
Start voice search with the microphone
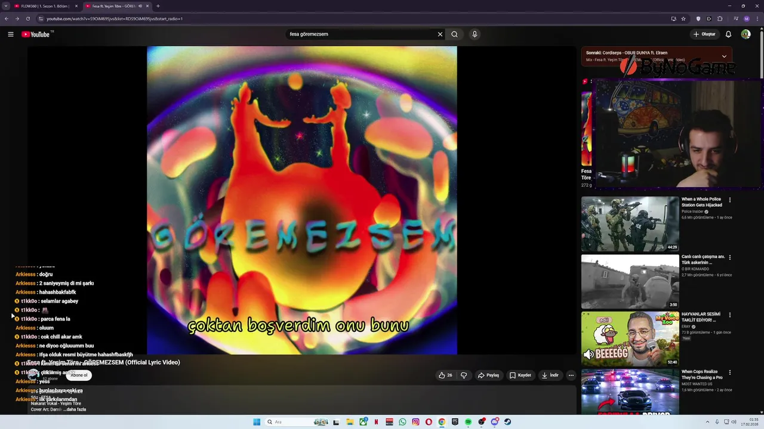pyautogui.click(x=475, y=34)
